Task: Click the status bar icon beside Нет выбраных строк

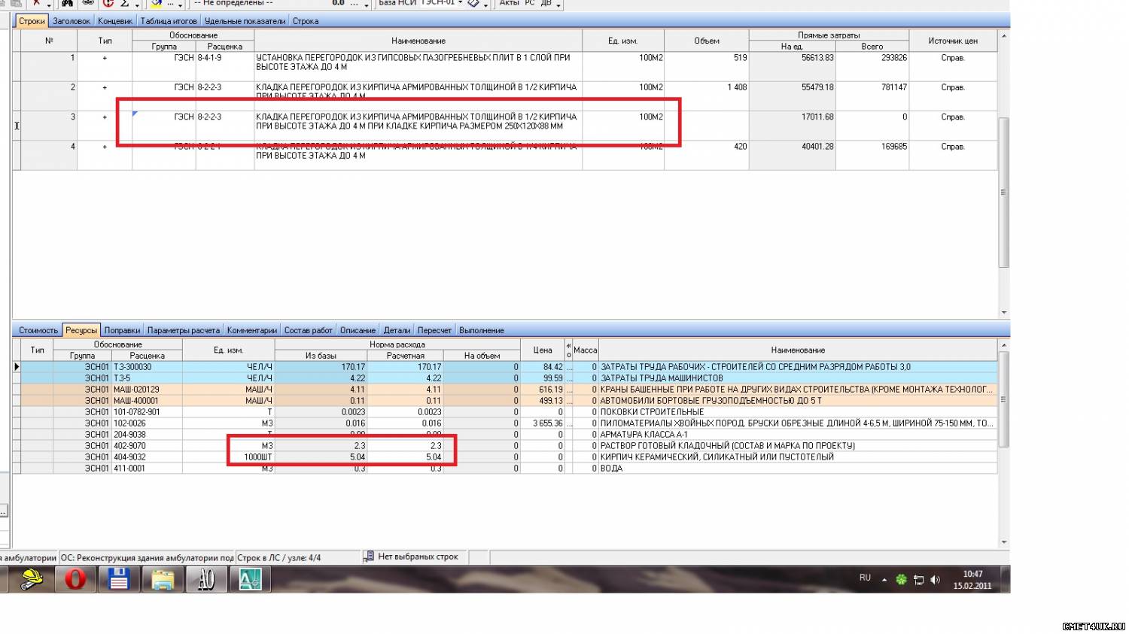Action: pos(369,557)
